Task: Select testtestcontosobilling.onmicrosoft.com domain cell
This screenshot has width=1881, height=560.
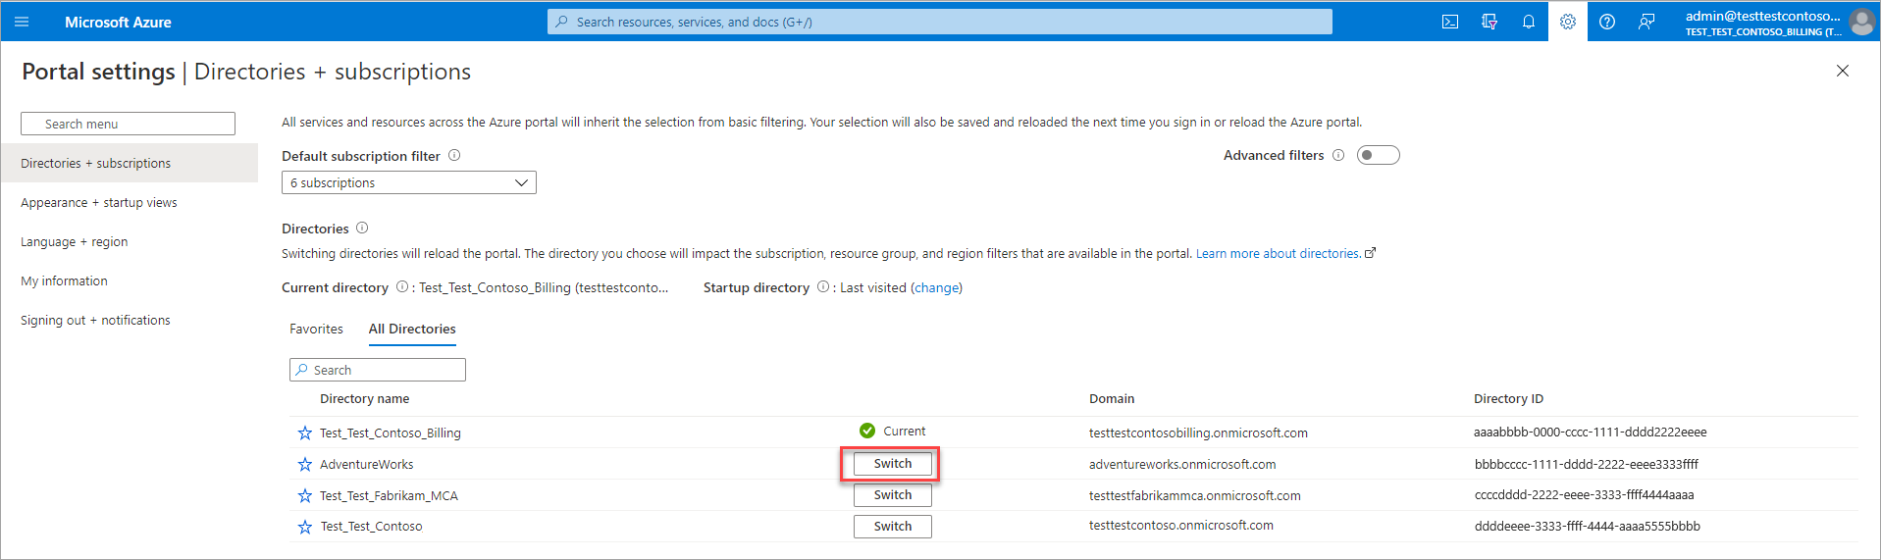Action: [x=1198, y=433]
